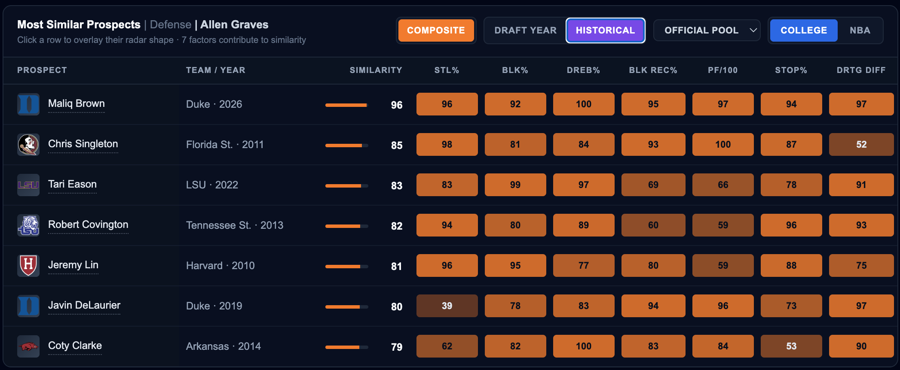This screenshot has width=900, height=370.
Task: Click the LSU logo beside Tari Eason
Action: [28, 185]
